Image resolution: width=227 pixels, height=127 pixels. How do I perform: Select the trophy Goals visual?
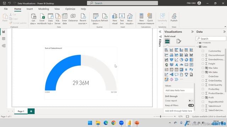click(x=186, y=74)
